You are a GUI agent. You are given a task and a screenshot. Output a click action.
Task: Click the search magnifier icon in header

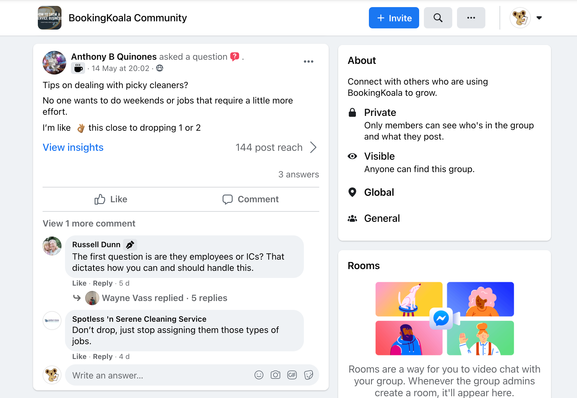click(x=438, y=18)
